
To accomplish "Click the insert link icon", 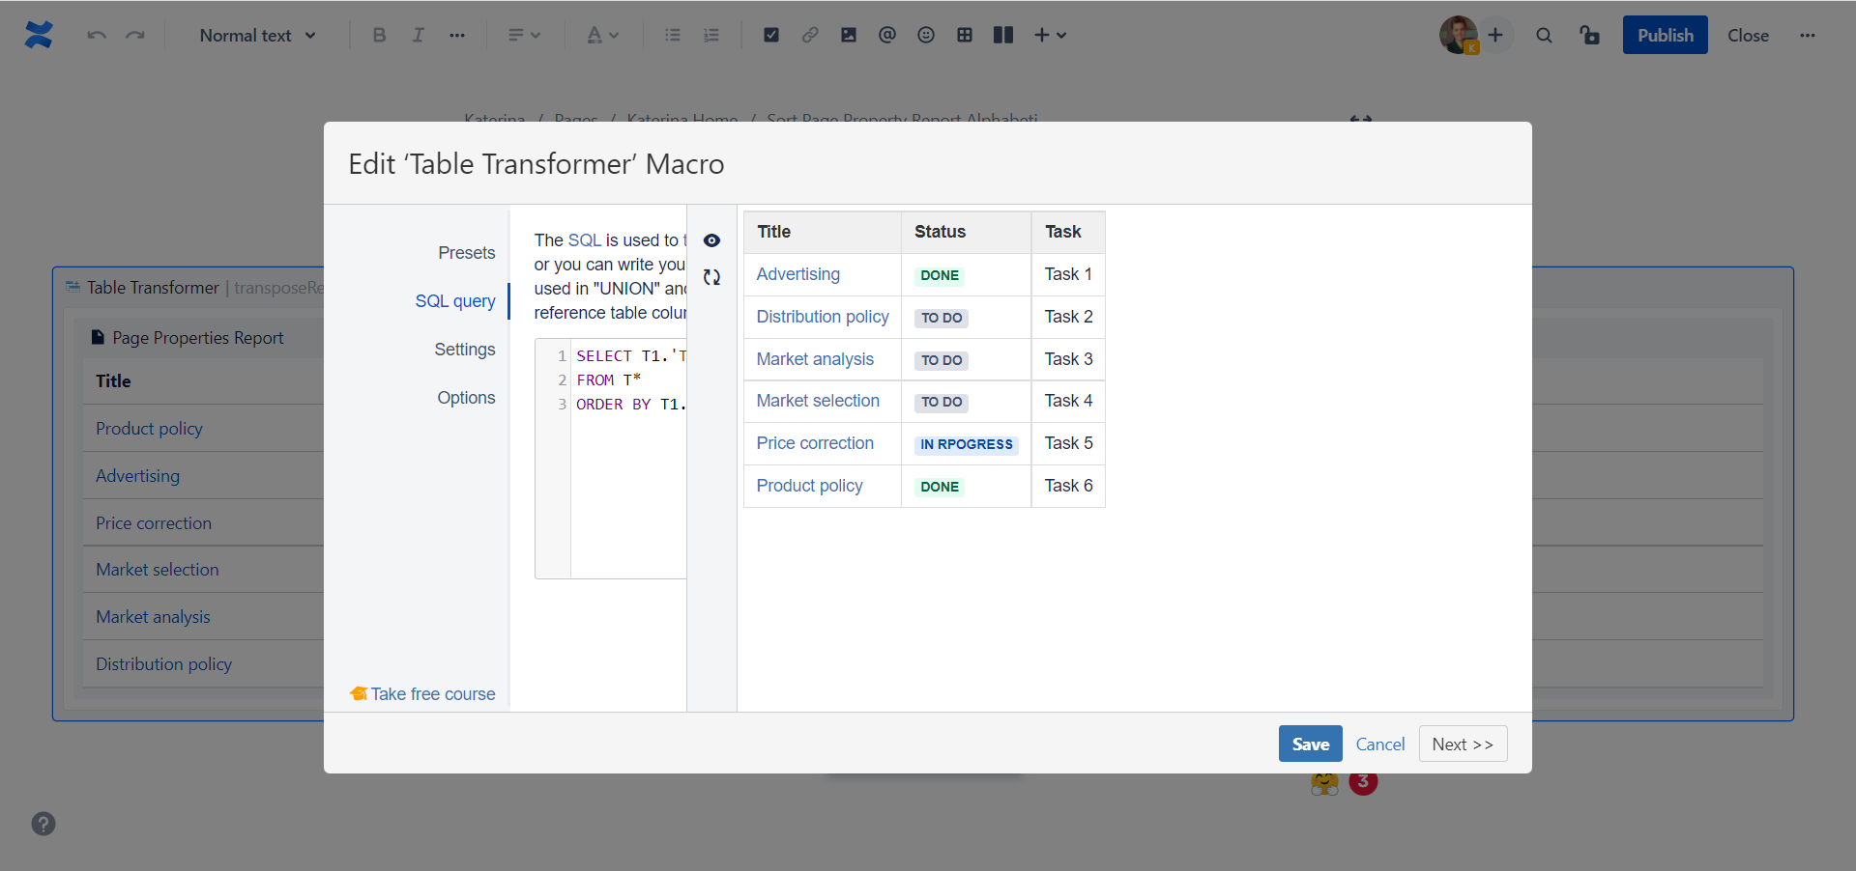I will pos(810,35).
